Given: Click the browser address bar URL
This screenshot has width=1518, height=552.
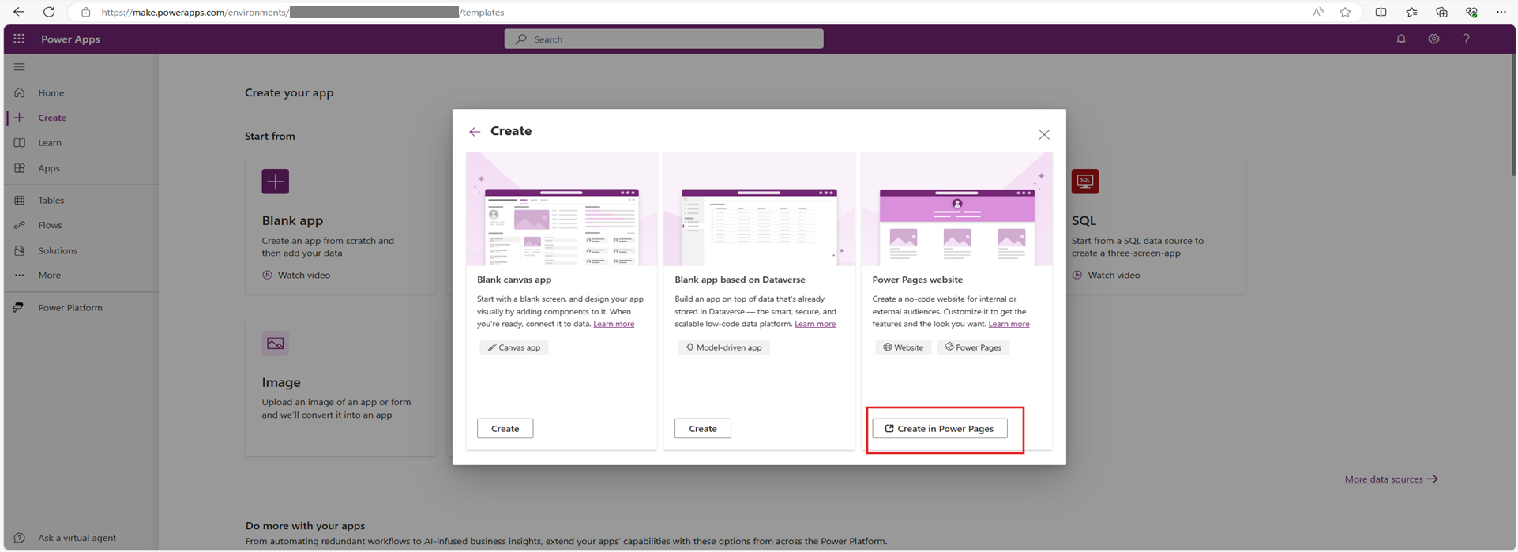Looking at the screenshot, I should [x=302, y=12].
